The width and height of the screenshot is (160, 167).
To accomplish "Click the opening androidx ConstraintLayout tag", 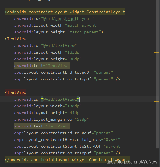I will [65, 12].
